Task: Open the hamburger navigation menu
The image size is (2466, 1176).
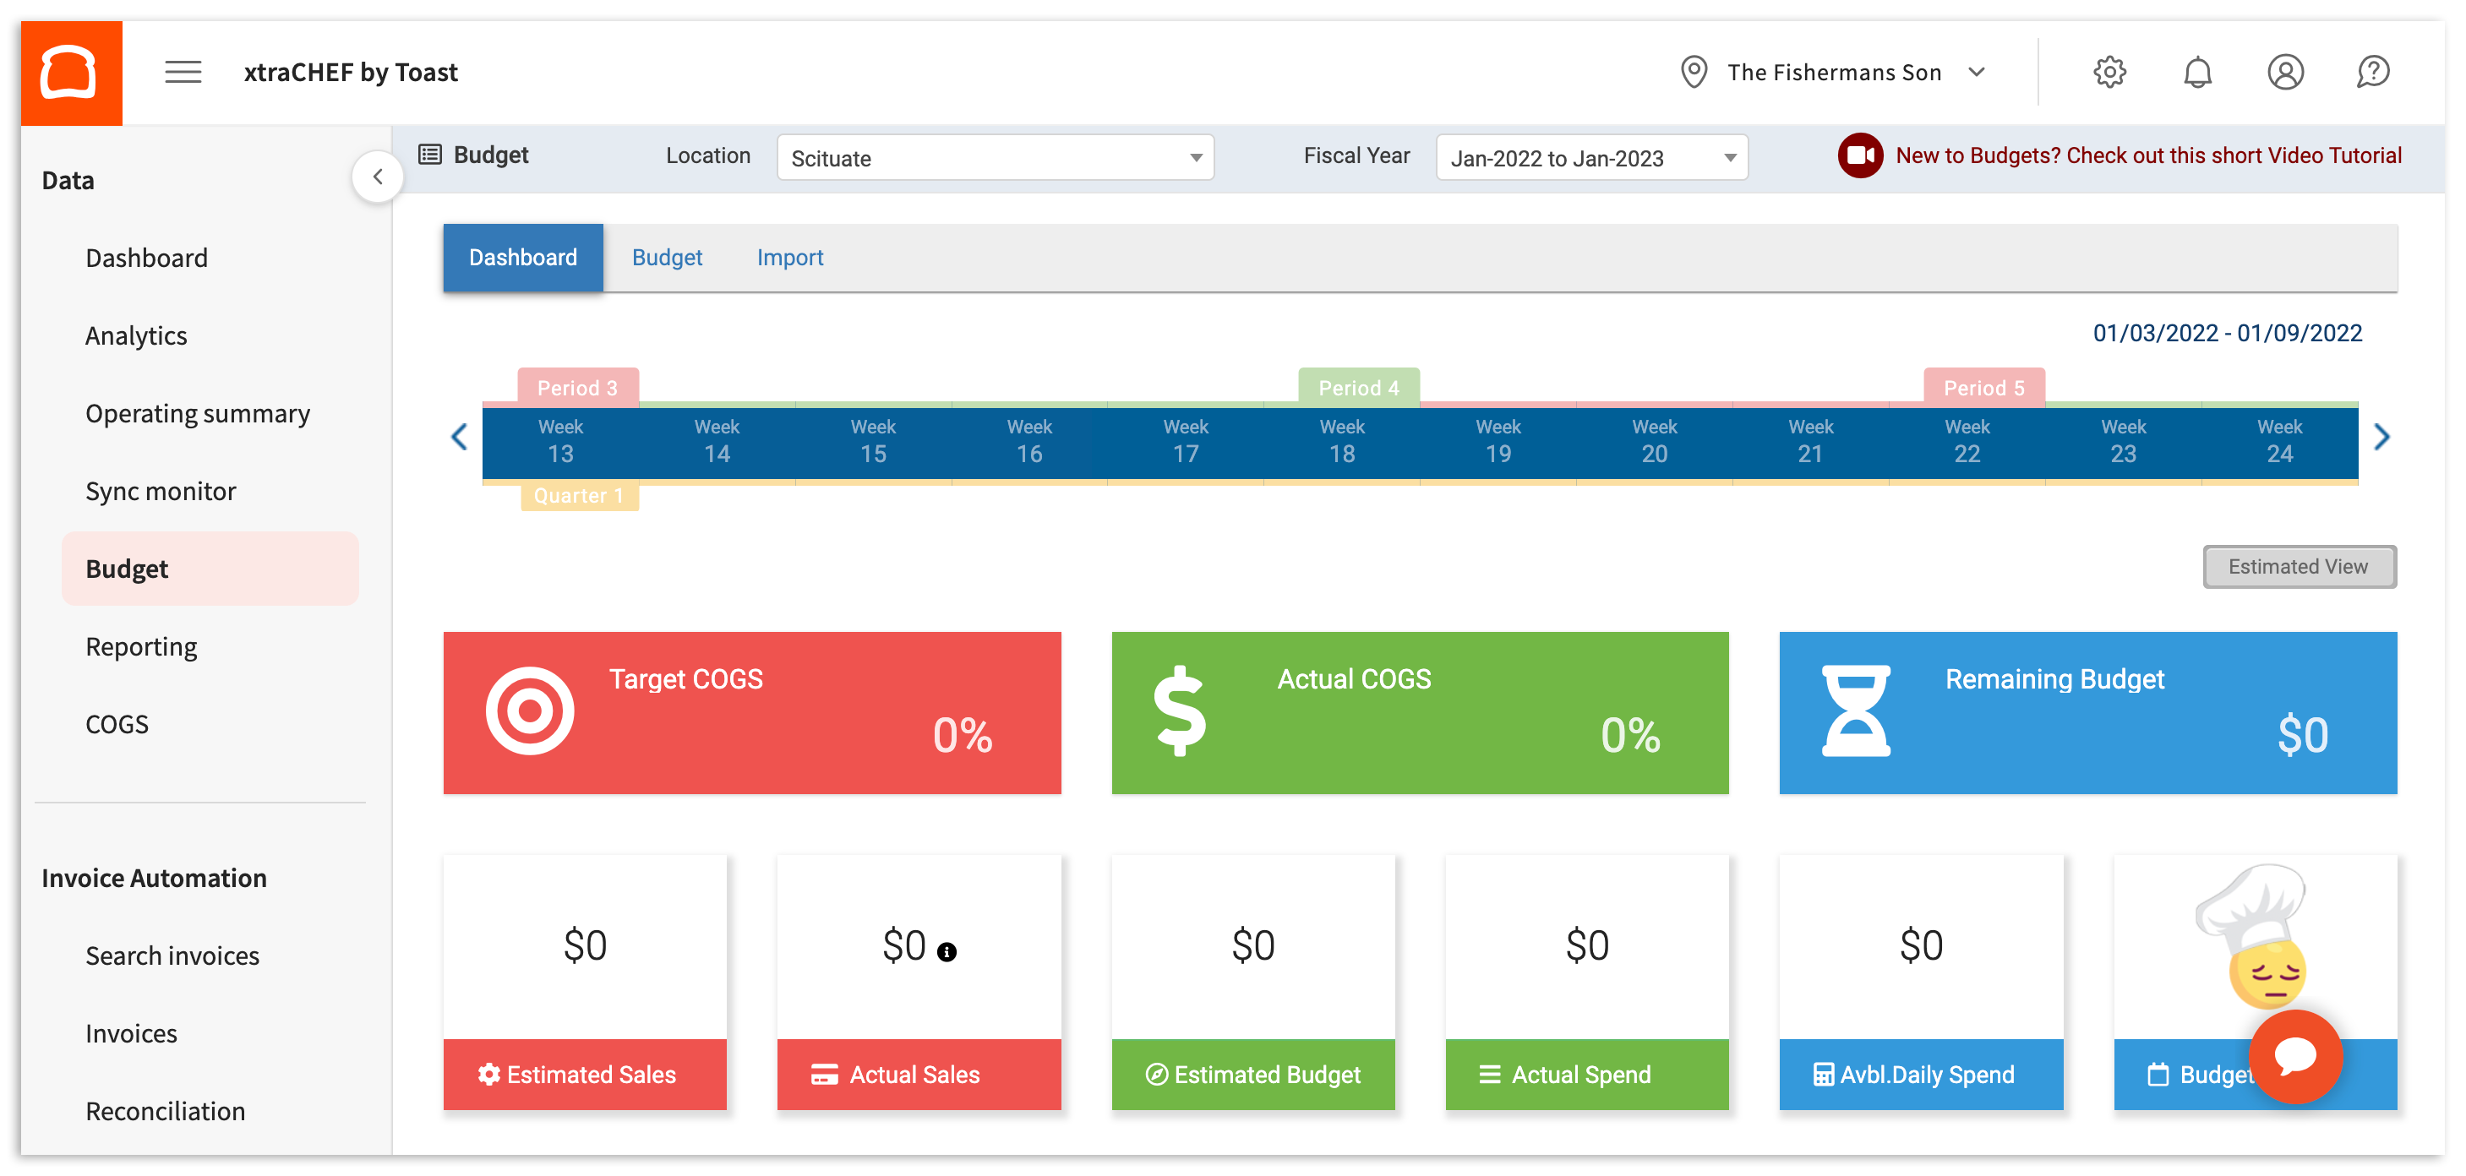Action: point(183,73)
